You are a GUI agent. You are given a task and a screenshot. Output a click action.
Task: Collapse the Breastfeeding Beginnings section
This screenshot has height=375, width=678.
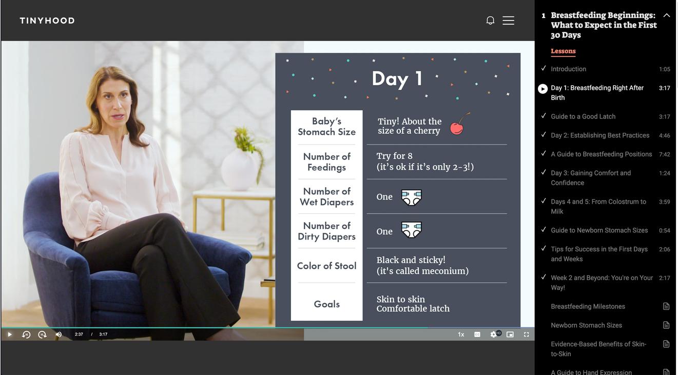[x=667, y=15]
